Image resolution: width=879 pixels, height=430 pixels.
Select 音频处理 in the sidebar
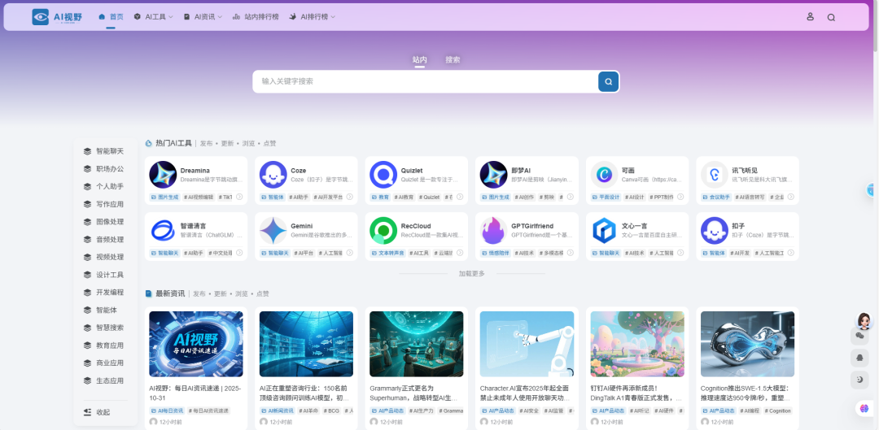(x=103, y=240)
